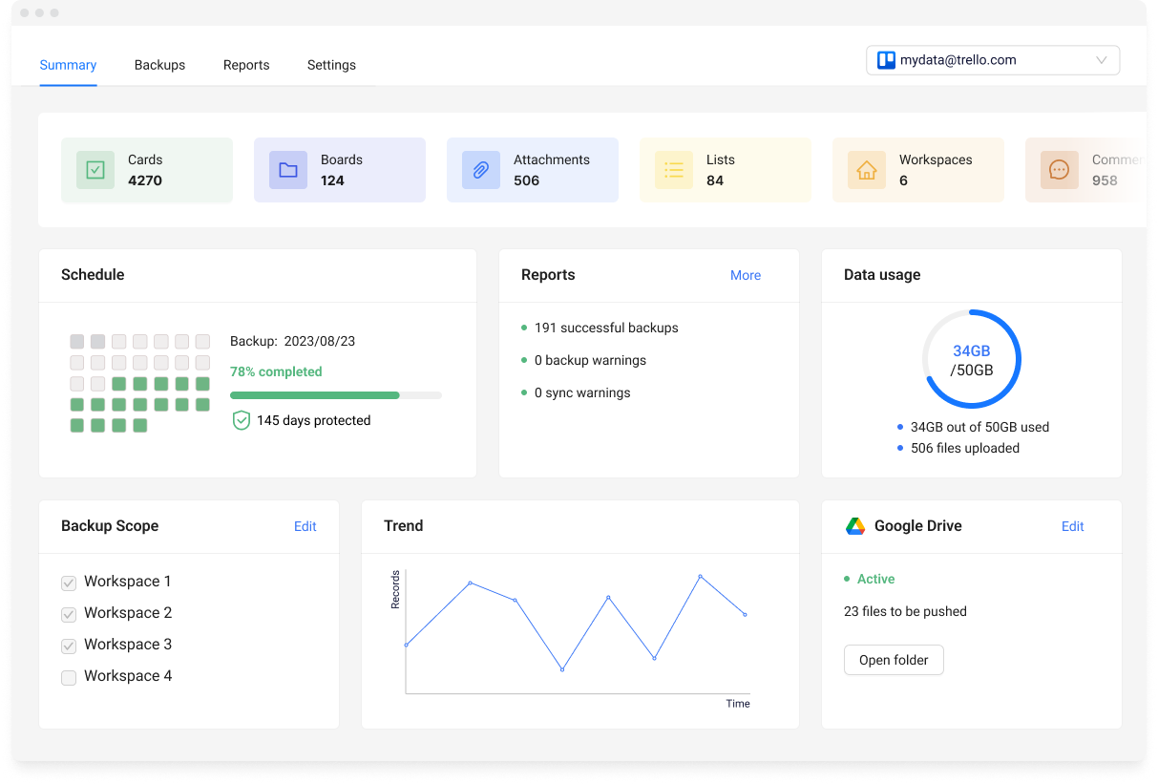This screenshot has height=784, width=1158.
Task: Open the Reports tab
Action: pos(246,65)
